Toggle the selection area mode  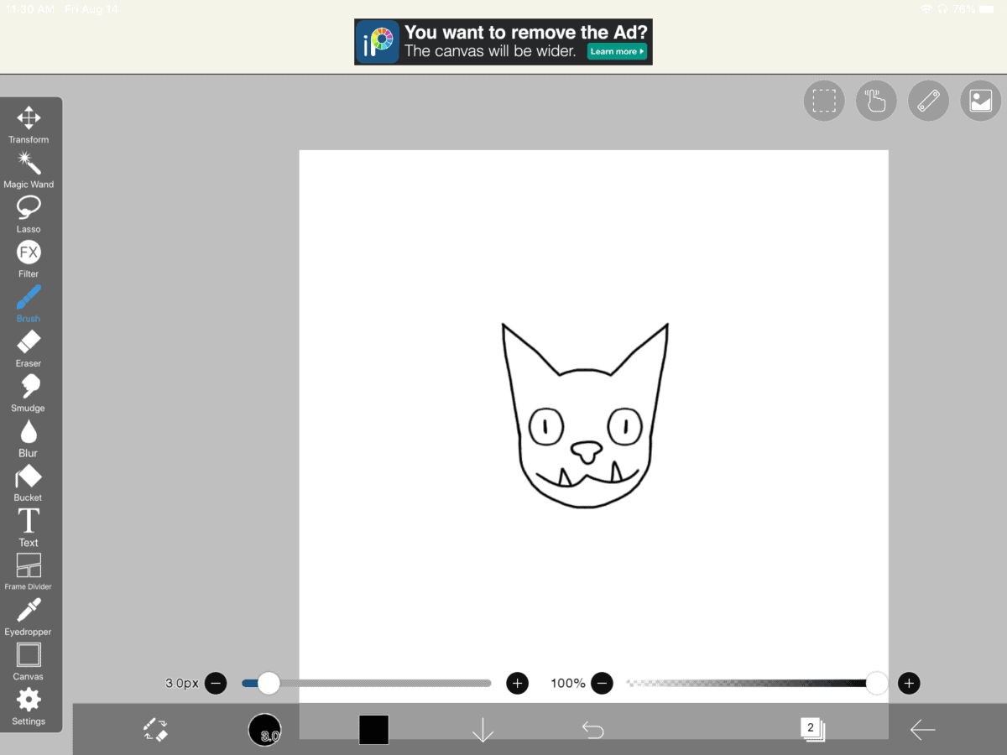pyautogui.click(x=823, y=100)
